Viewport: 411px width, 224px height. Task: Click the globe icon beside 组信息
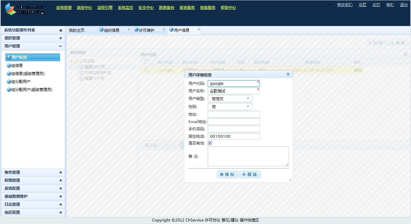point(9,65)
